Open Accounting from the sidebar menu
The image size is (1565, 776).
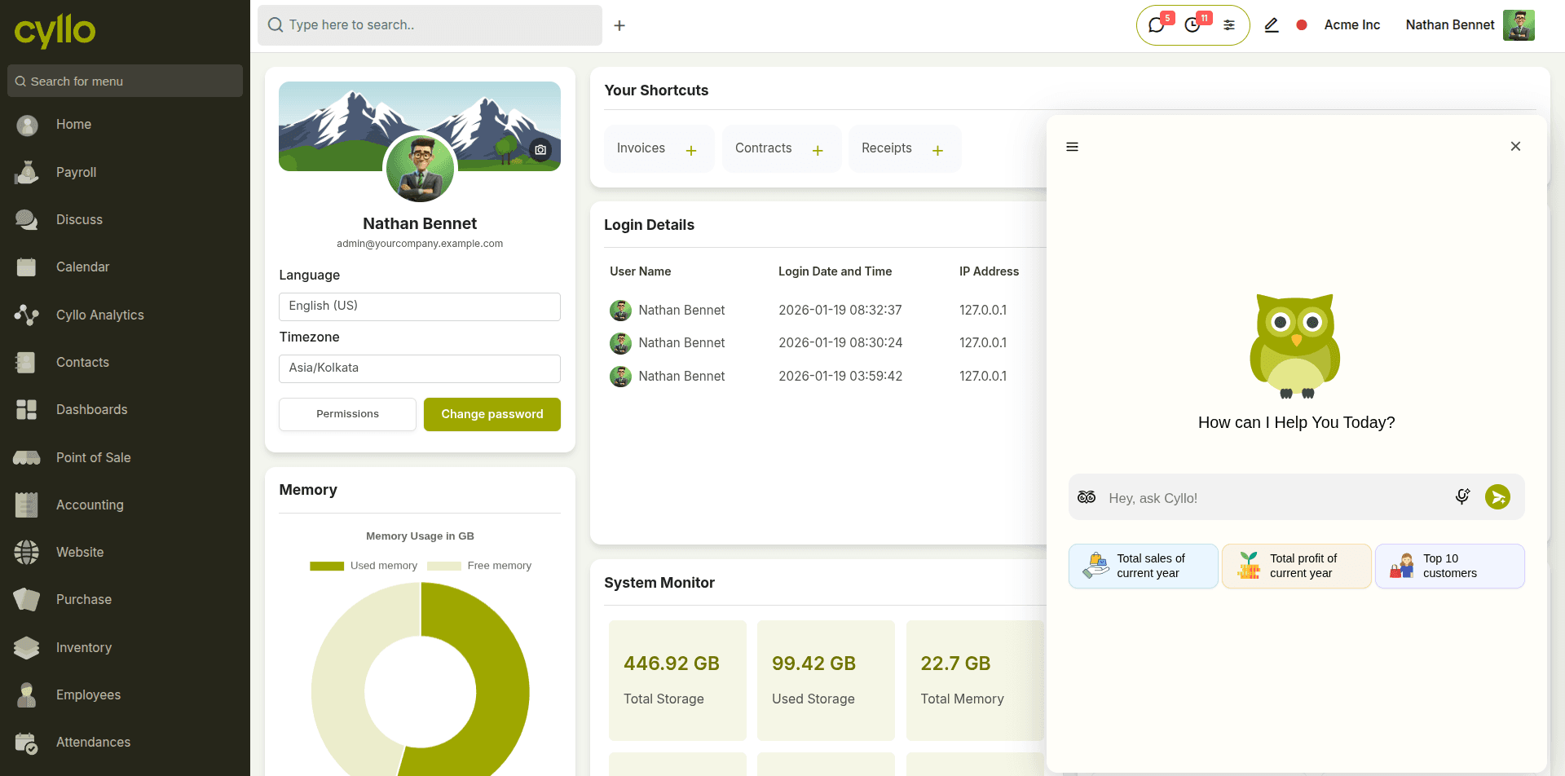pyautogui.click(x=90, y=505)
